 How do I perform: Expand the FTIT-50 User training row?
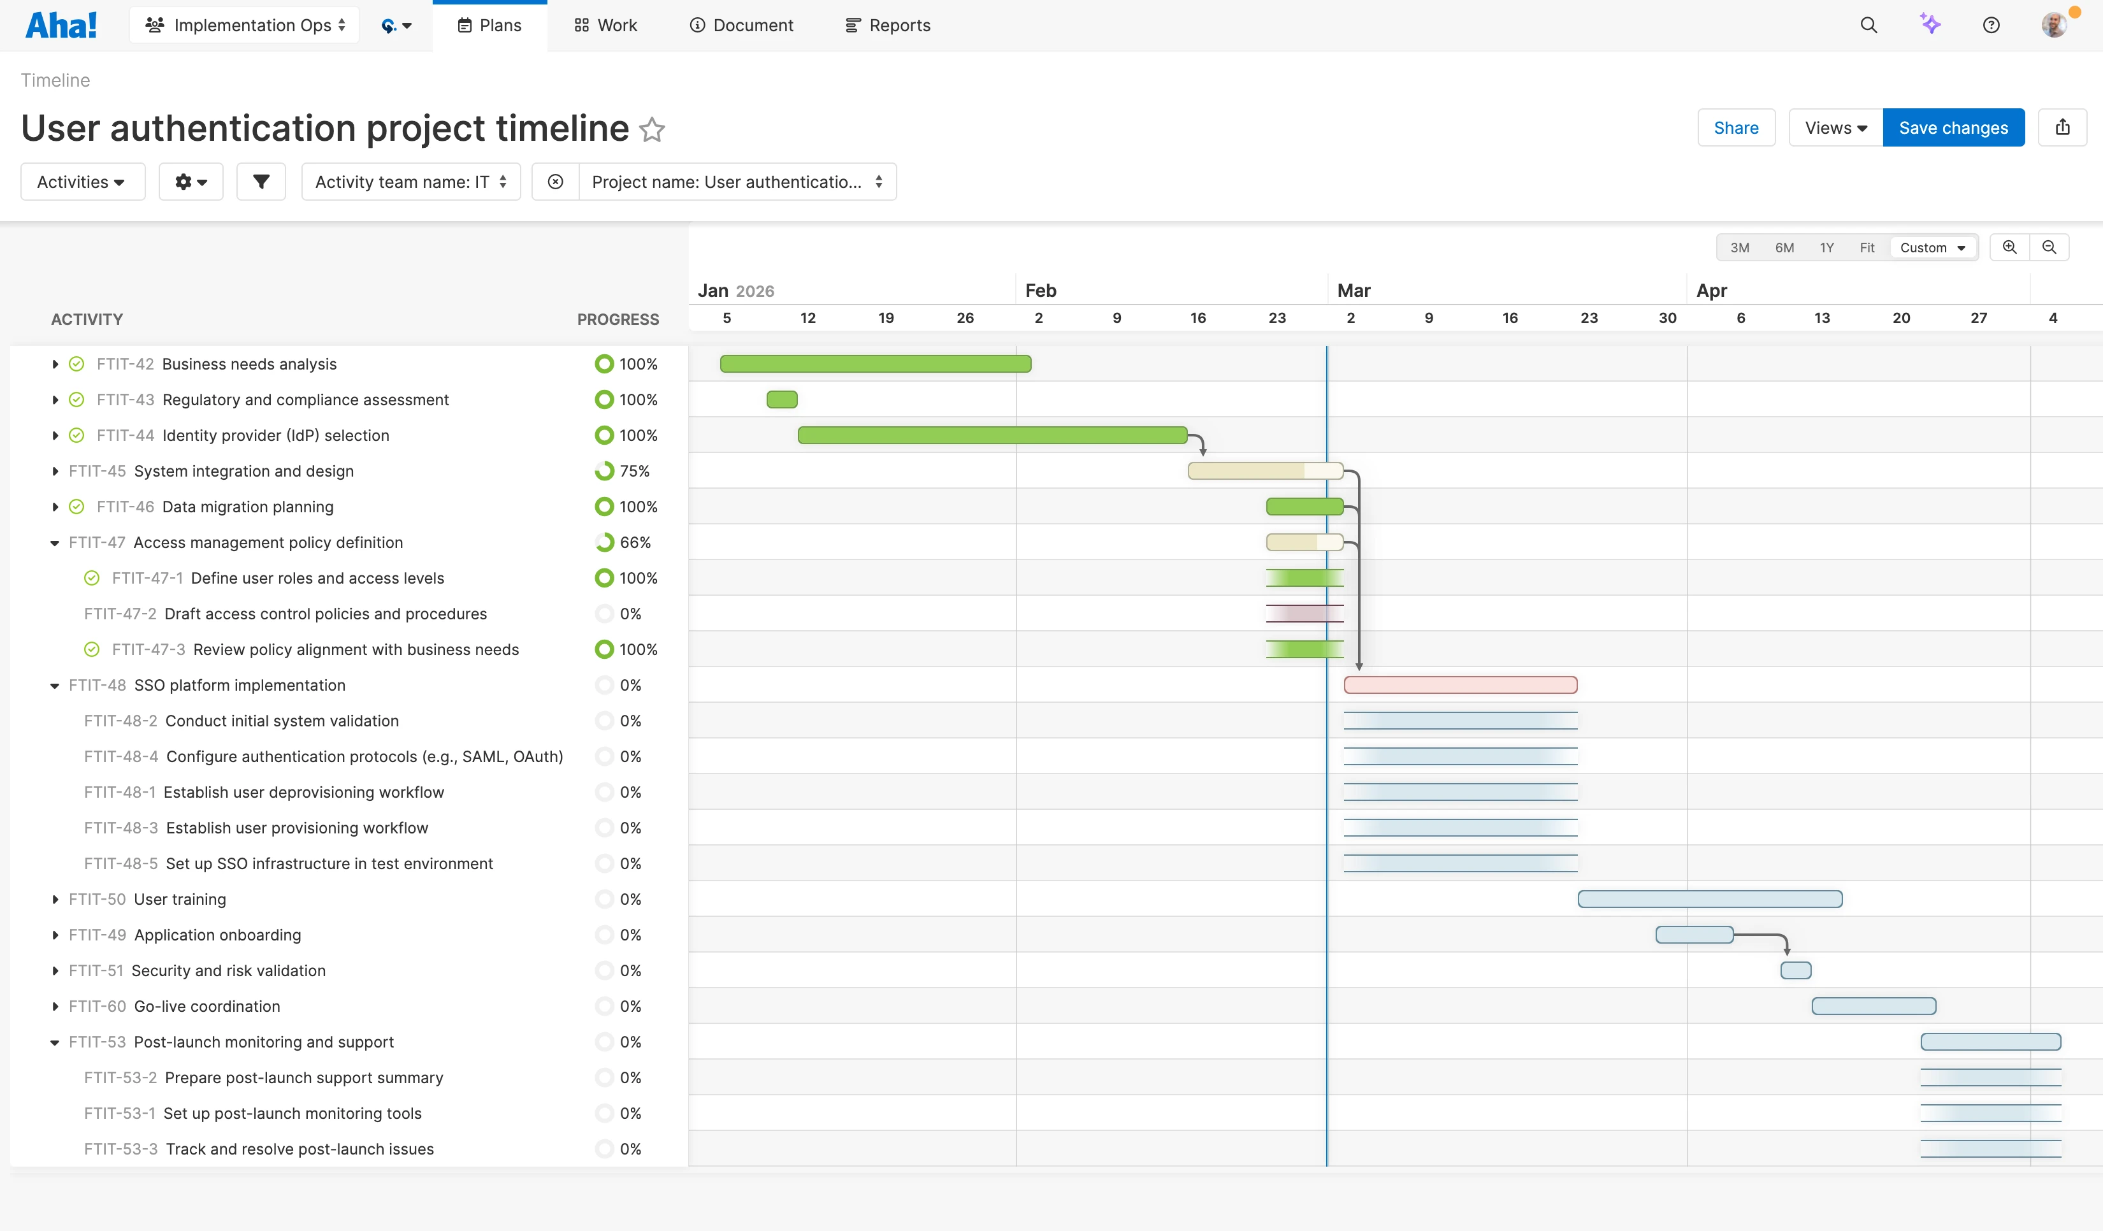pos(55,899)
